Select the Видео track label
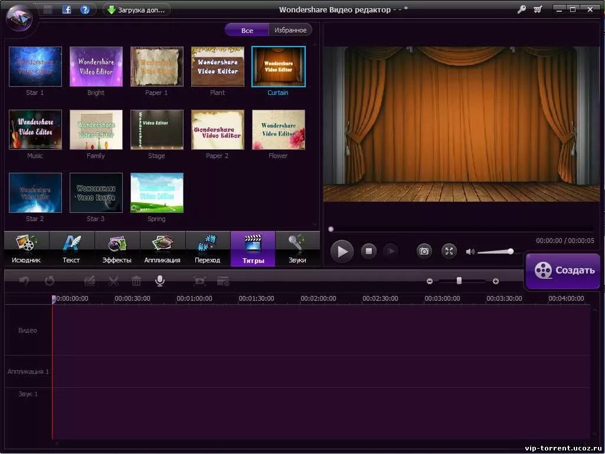The height and width of the screenshot is (454, 605). 27,330
